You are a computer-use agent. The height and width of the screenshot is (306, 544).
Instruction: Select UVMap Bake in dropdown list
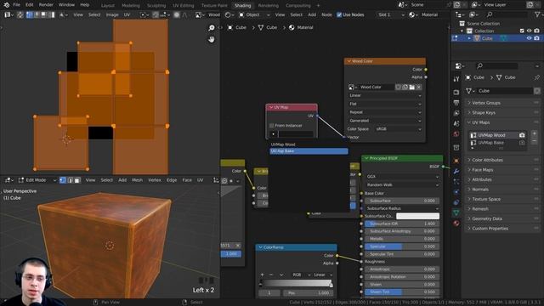[x=309, y=151]
